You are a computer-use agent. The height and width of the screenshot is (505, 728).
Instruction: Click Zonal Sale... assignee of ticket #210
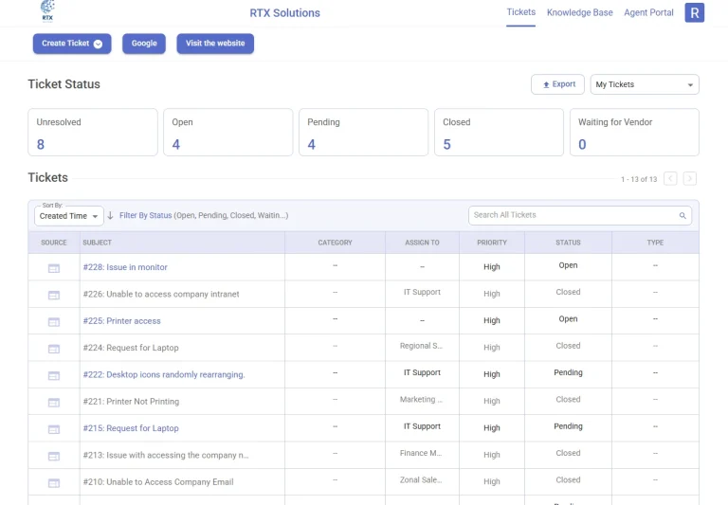pyautogui.click(x=421, y=480)
